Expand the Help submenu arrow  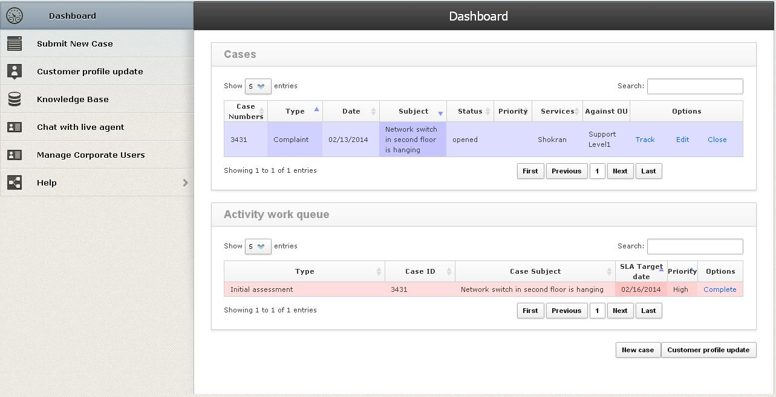tap(185, 182)
